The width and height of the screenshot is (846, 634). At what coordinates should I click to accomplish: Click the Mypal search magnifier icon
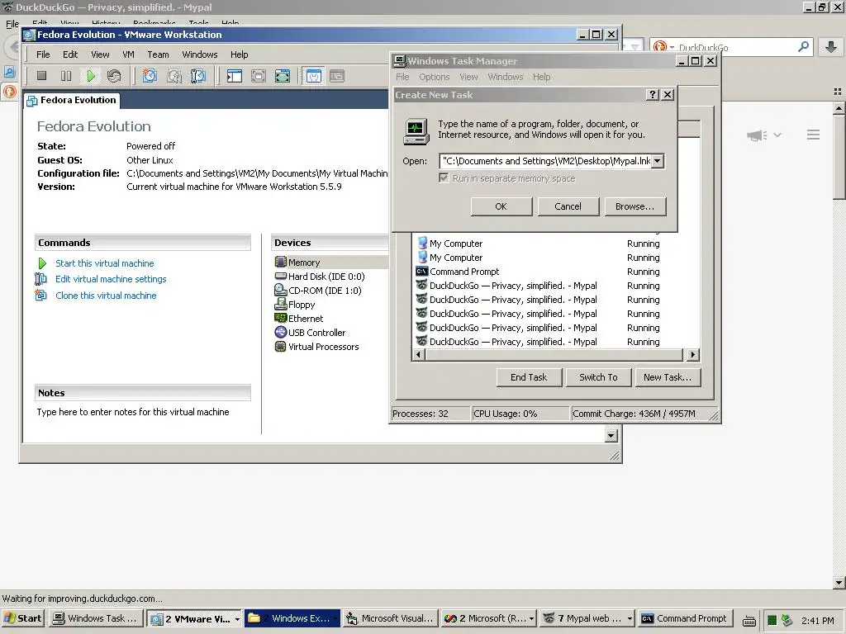(803, 47)
